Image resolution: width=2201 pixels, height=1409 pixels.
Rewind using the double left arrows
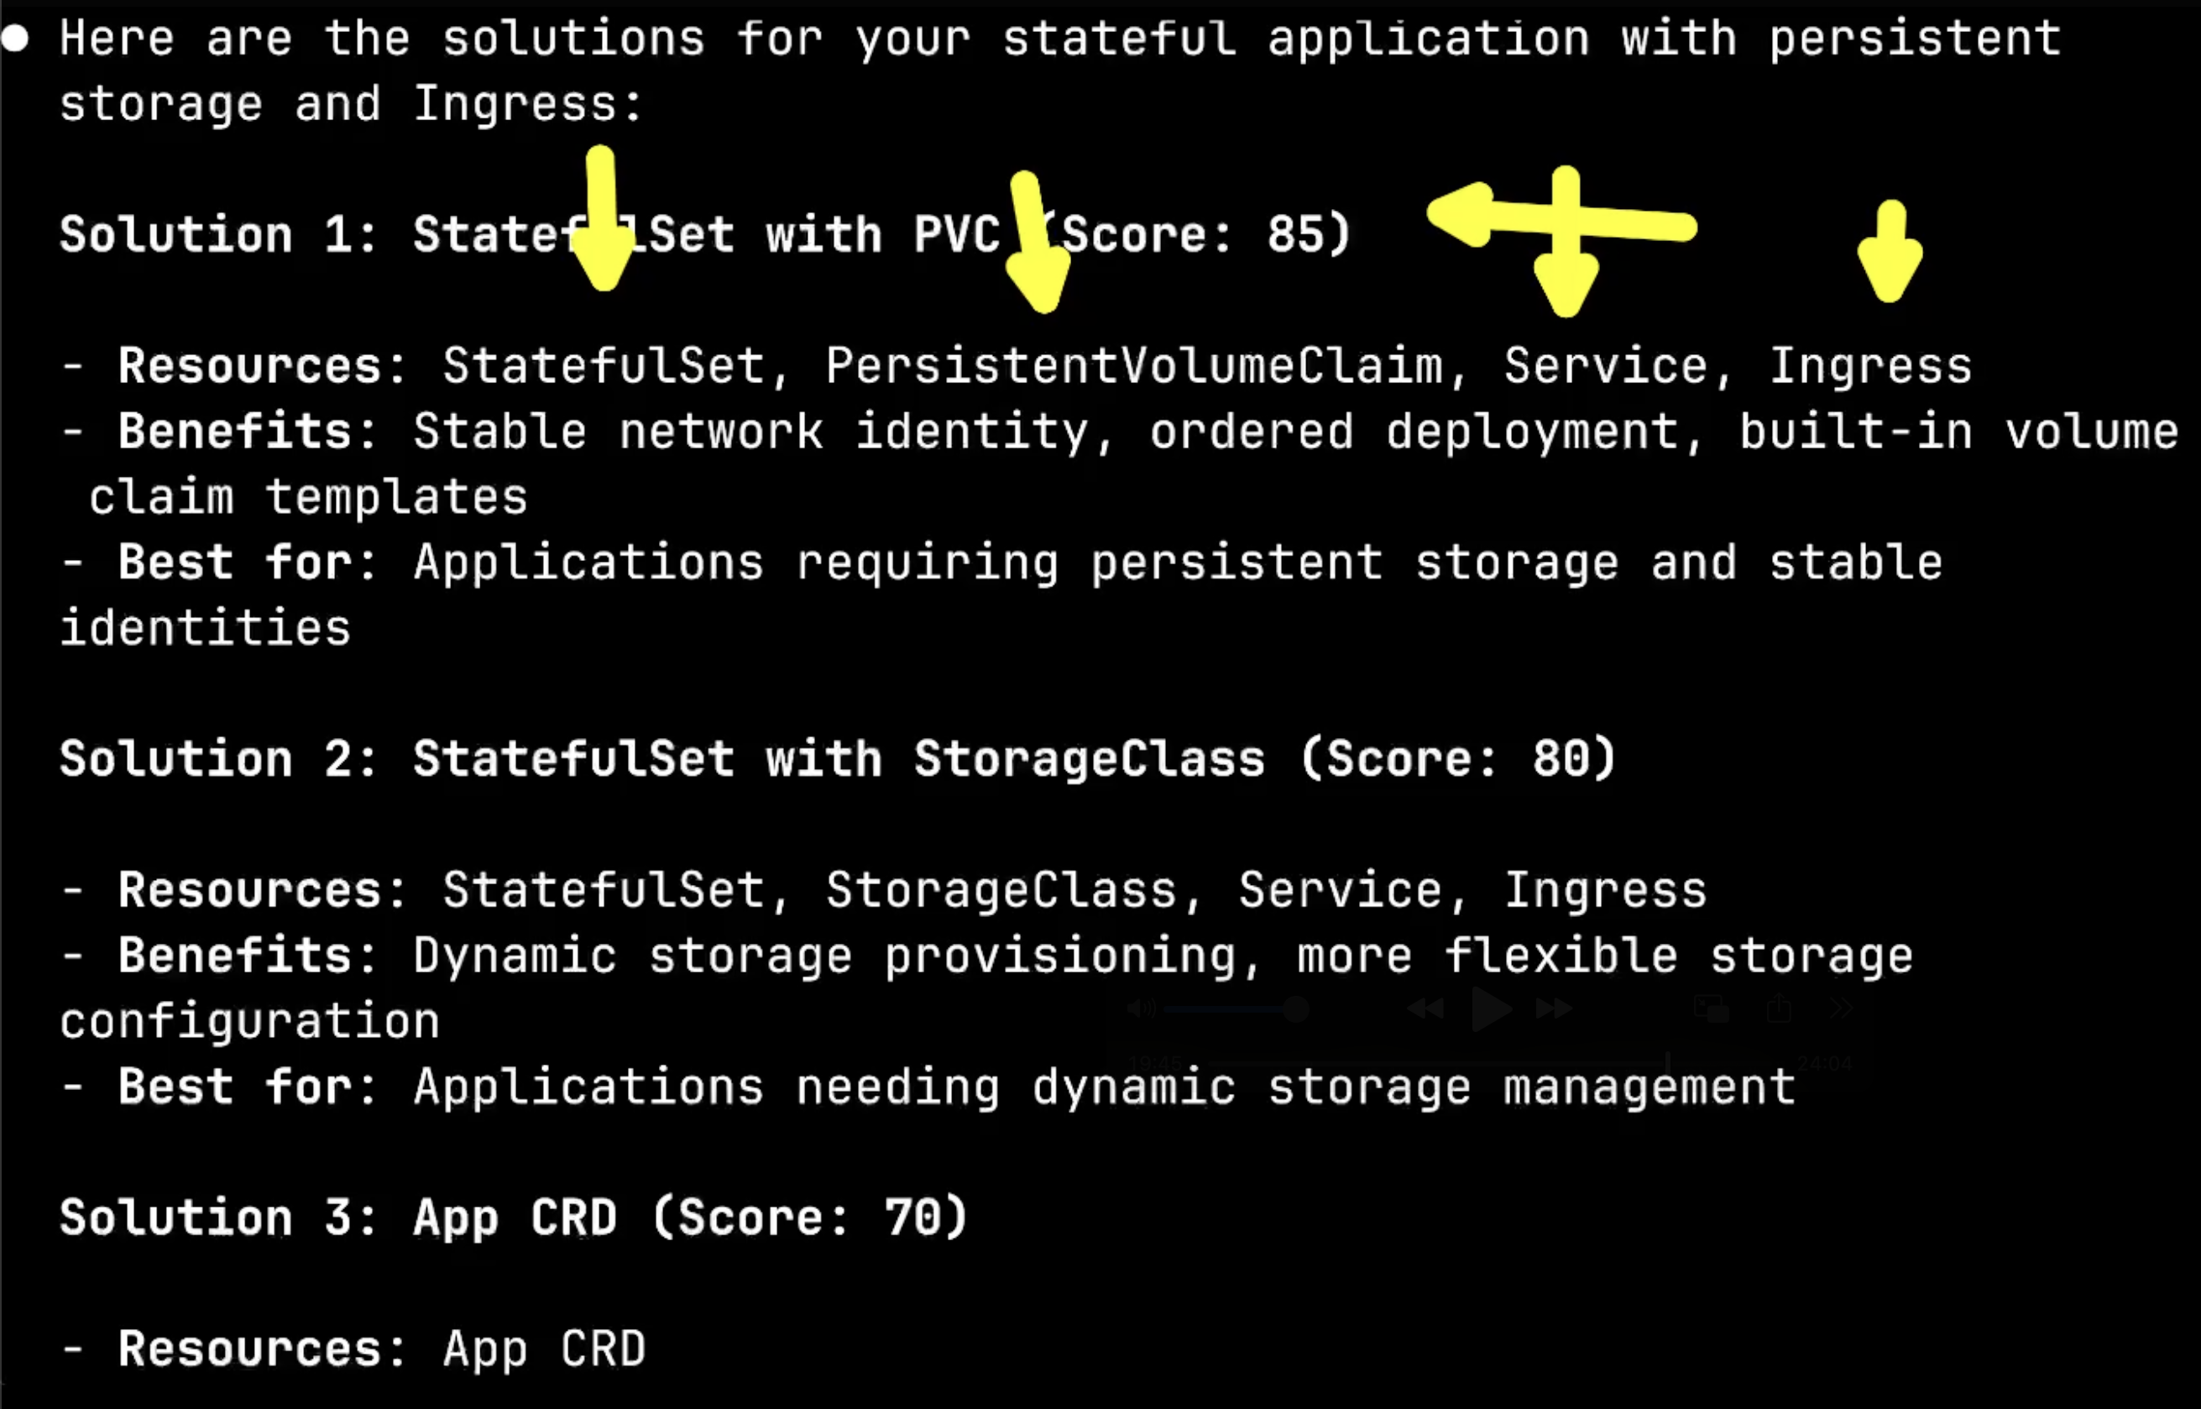(1425, 1009)
